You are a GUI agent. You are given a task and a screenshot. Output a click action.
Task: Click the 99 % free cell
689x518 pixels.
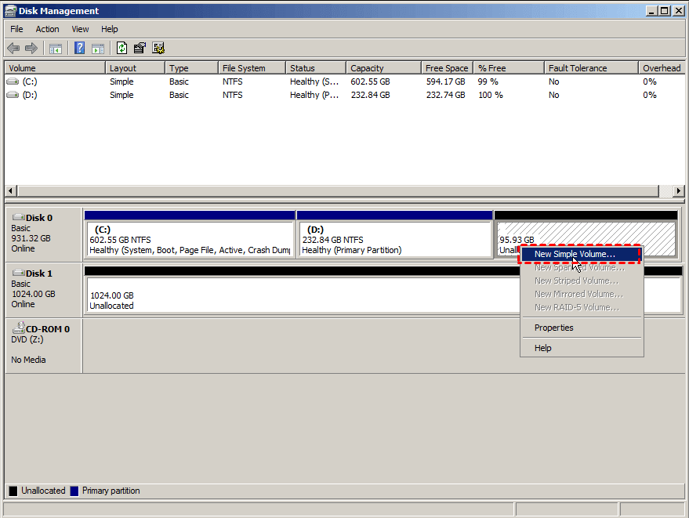click(x=488, y=82)
